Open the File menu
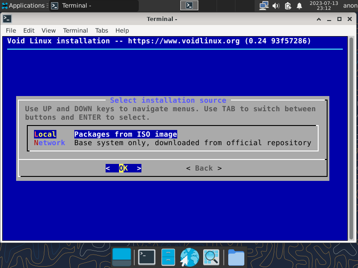This screenshot has height=268, width=358. coord(11,30)
